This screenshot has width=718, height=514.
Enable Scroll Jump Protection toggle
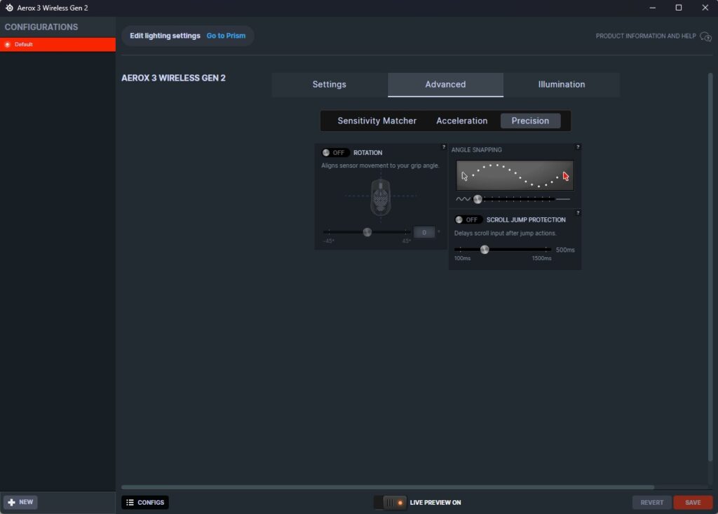tap(468, 220)
